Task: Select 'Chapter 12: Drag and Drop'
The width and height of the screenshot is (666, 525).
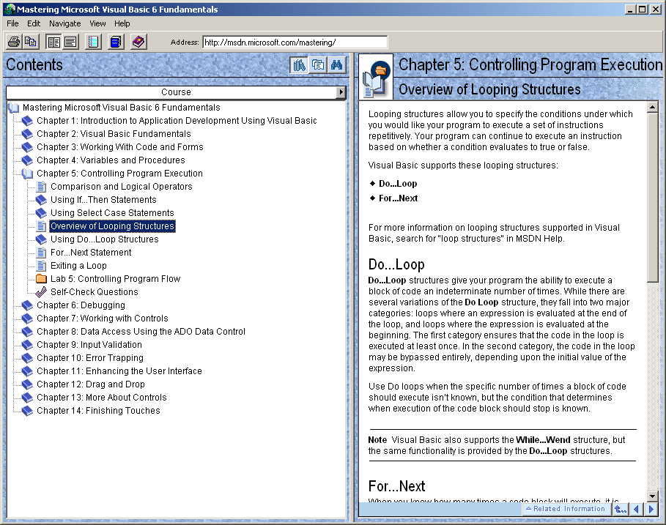Action: (91, 384)
